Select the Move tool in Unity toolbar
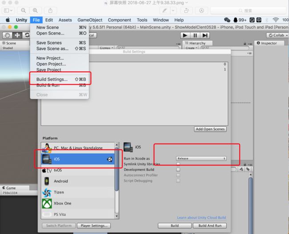289x234 pixels. pos(17,35)
